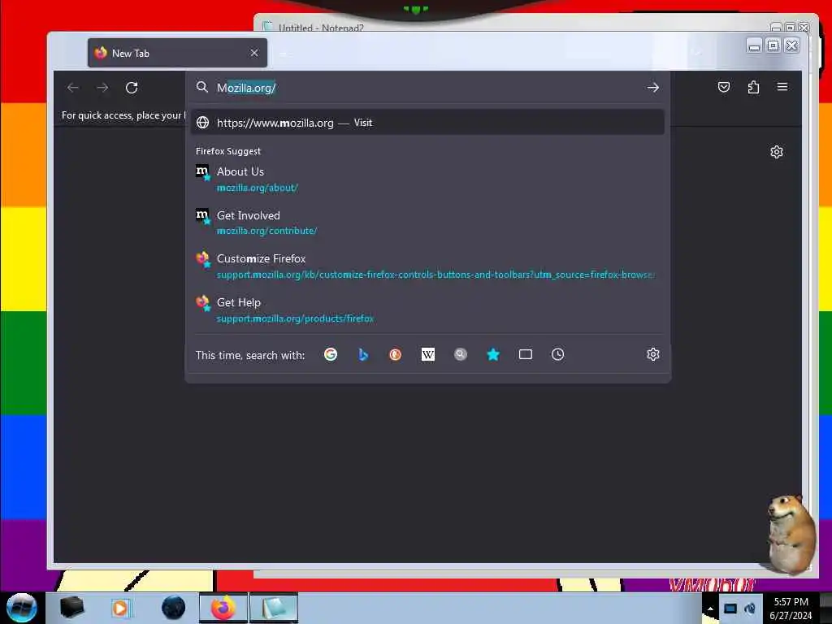Open the Extensions puzzle icon
The width and height of the screenshot is (832, 624).
[753, 87]
